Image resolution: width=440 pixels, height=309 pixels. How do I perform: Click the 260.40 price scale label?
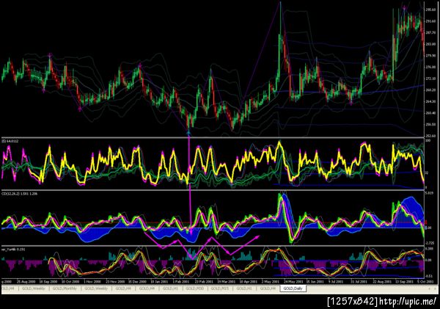pyautogui.click(x=430, y=113)
